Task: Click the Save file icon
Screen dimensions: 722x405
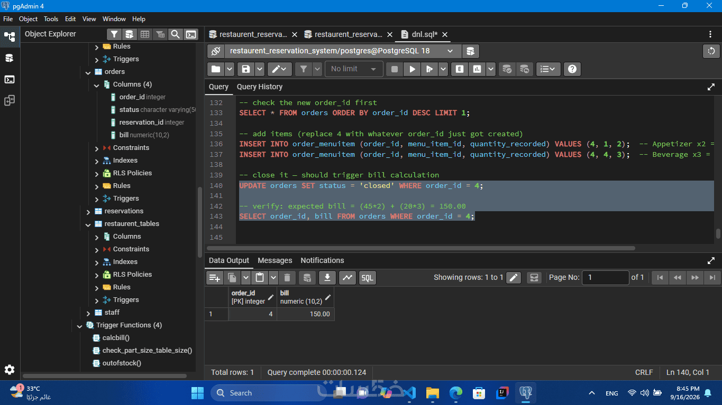Action: click(x=245, y=69)
